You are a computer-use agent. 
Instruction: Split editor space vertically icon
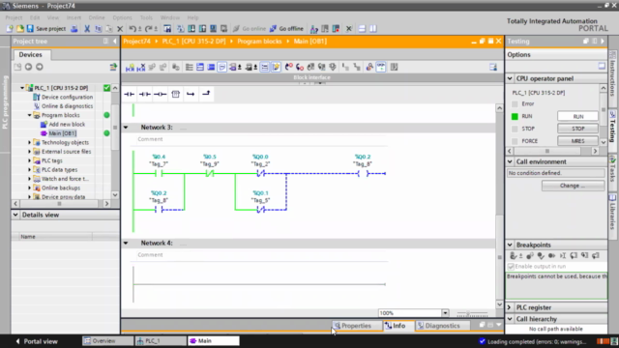coord(373,28)
